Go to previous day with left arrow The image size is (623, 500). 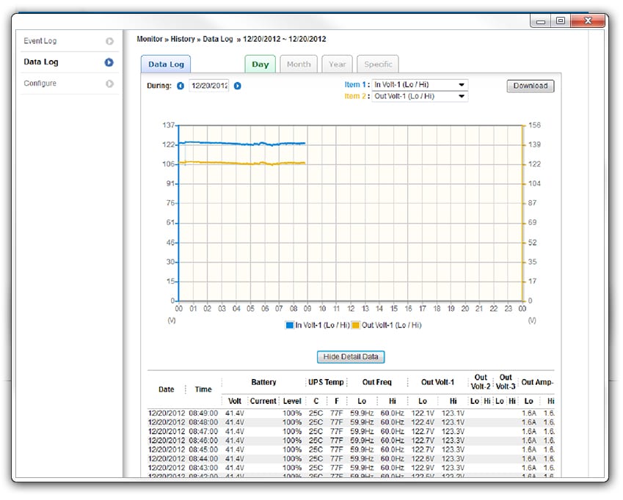[181, 86]
